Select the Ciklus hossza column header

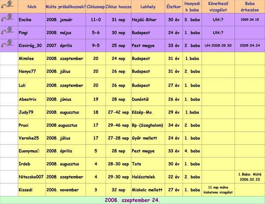pyautogui.click(x=118, y=7)
